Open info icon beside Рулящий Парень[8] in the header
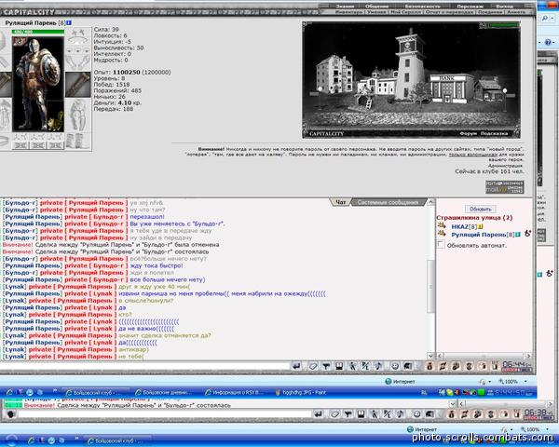Image resolution: width=559 pixels, height=447 pixels. pyautogui.click(x=69, y=22)
